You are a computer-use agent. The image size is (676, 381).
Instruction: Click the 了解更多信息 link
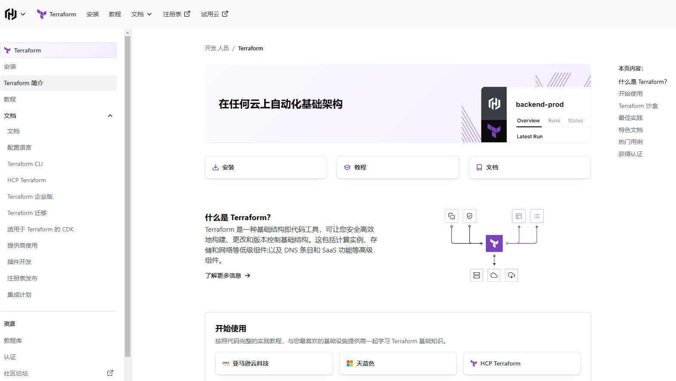(228, 276)
